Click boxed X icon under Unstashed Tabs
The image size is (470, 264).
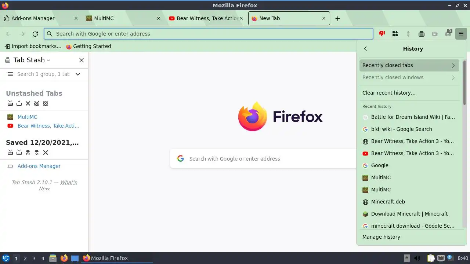tap(46, 103)
